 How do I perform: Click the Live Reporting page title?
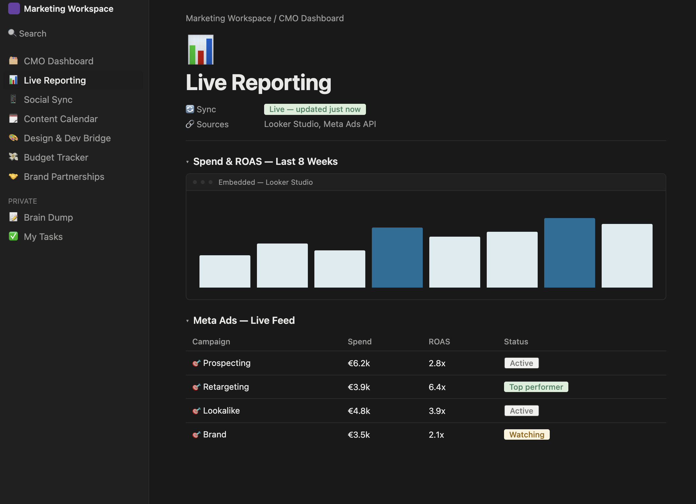[259, 82]
